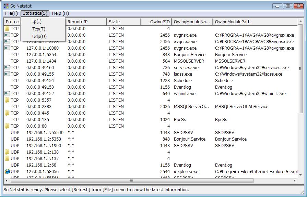307x197 pixels.
Task: Click program icon of row 127.0.0.1:10080
Action: (7, 48)
